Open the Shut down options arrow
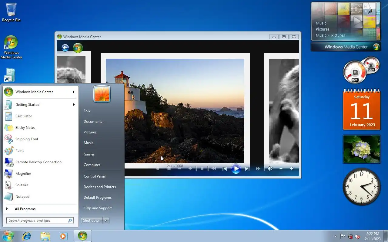Viewport: 388px width, 242px height. [x=106, y=221]
